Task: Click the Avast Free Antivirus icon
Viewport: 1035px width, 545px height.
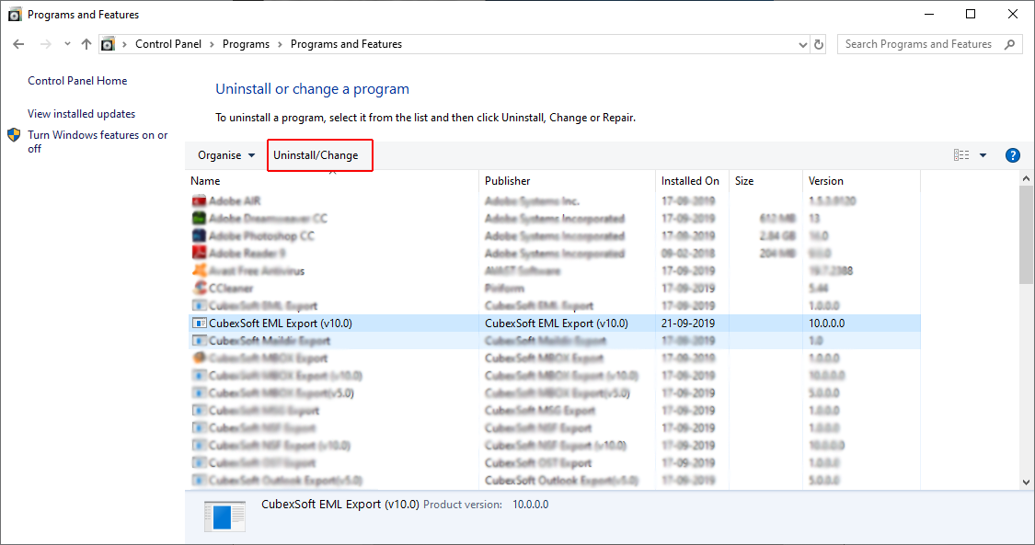Action: tap(199, 270)
